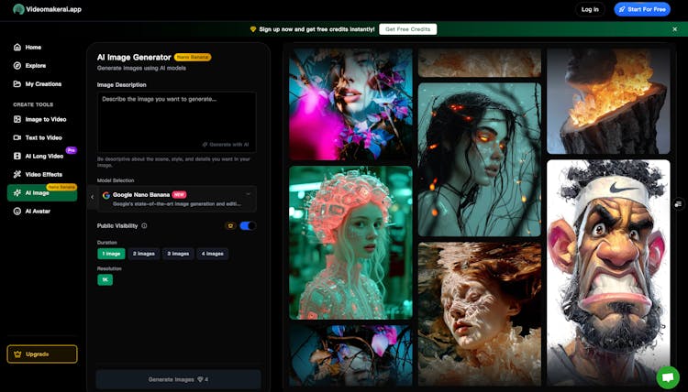Open the Video Effects wand icon
Viewport: 688px width, 392px height.
[x=17, y=174]
